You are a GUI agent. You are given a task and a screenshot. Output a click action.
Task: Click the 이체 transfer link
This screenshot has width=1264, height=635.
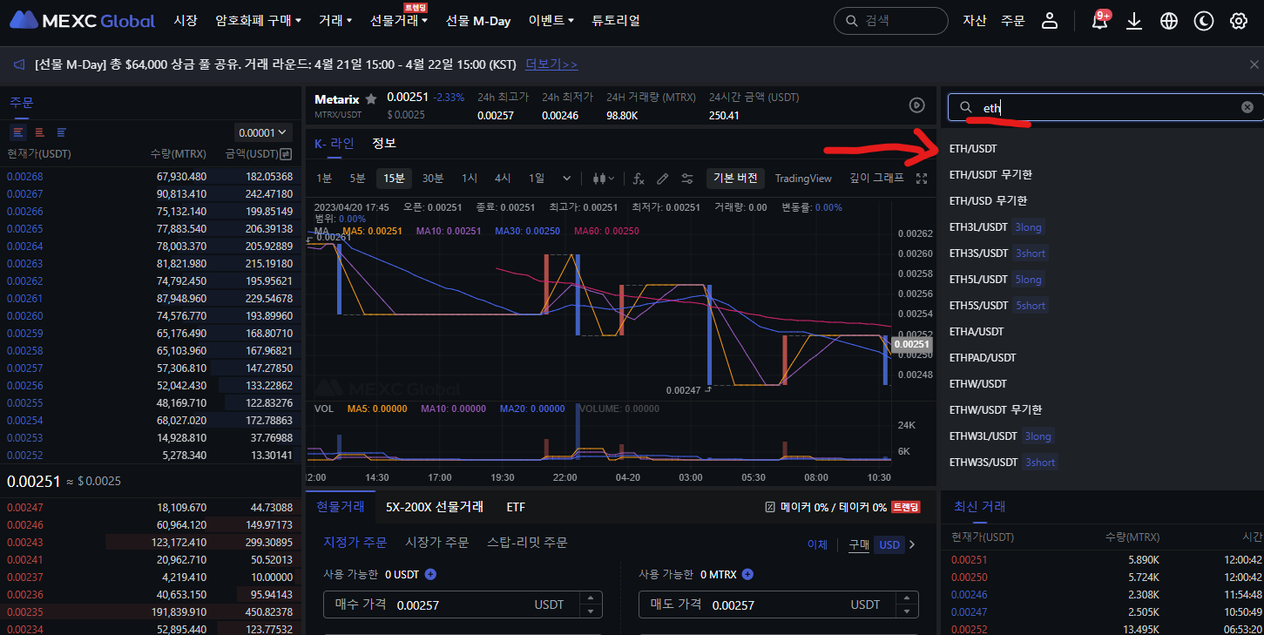[817, 544]
